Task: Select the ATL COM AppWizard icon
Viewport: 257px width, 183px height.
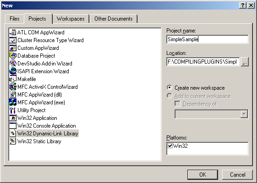Action: click(13, 32)
